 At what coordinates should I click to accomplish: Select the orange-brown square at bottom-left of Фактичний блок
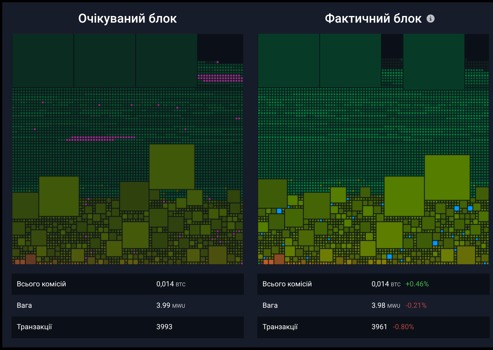pos(279,259)
